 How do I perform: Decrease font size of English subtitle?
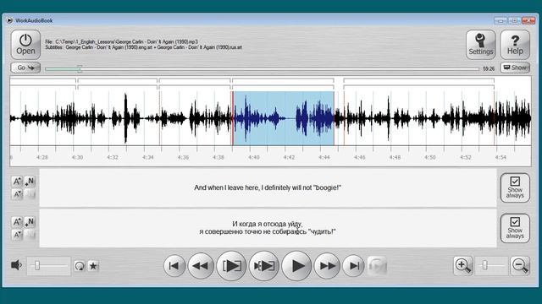click(x=17, y=194)
